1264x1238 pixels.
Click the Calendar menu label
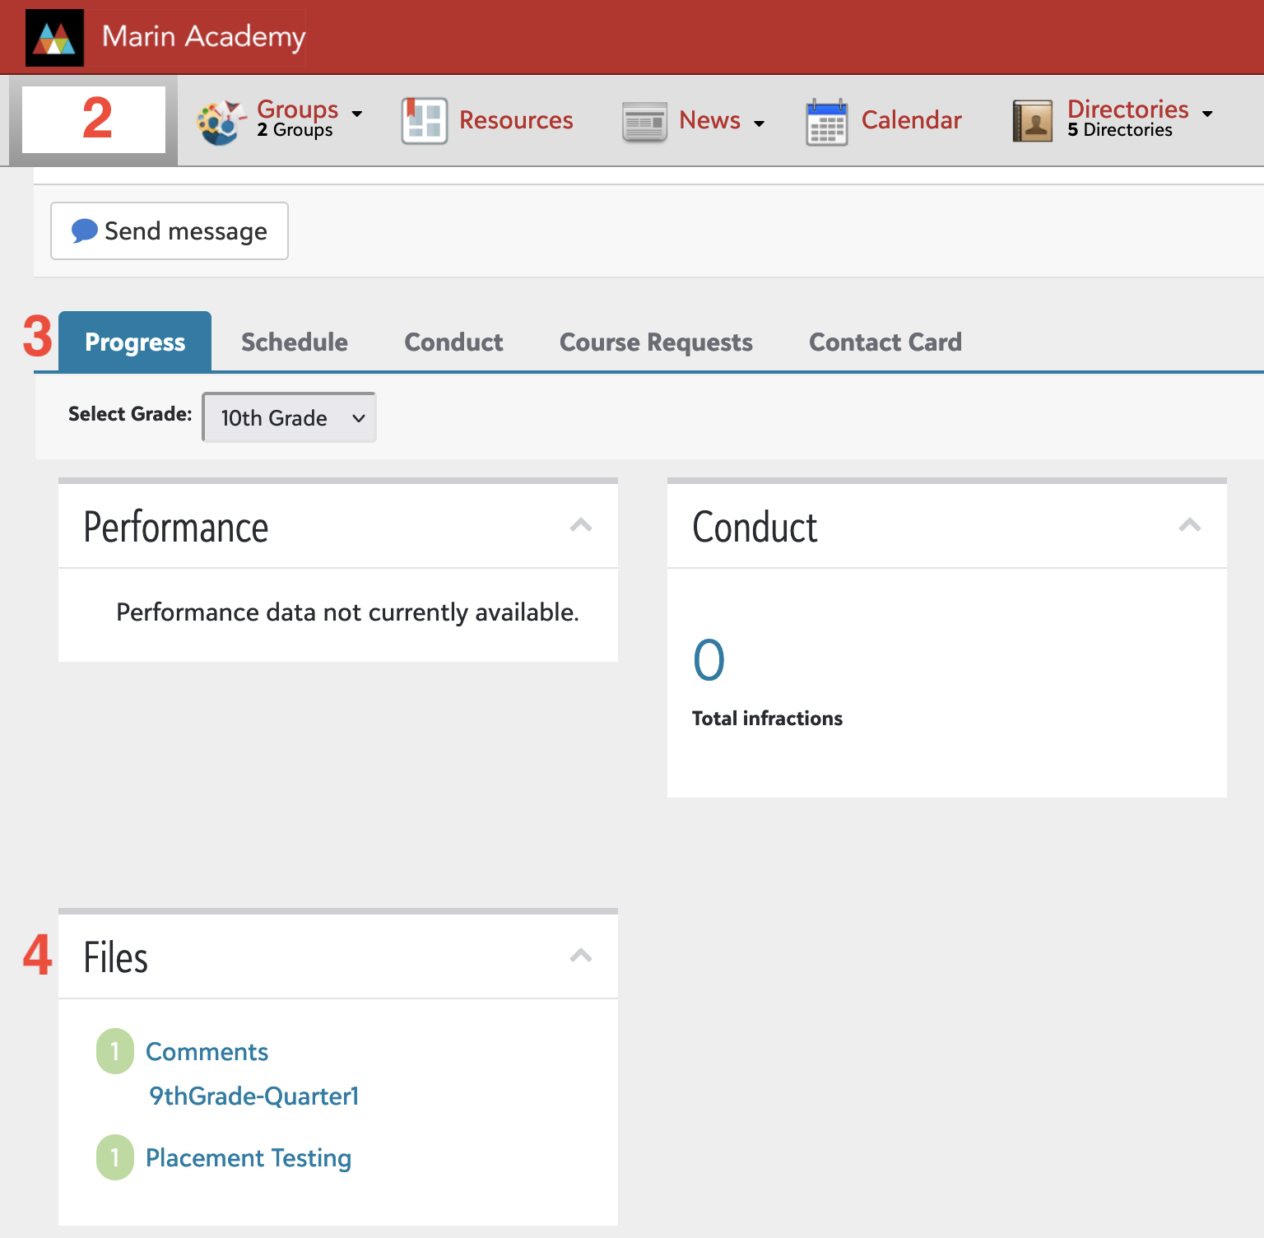coord(912,120)
